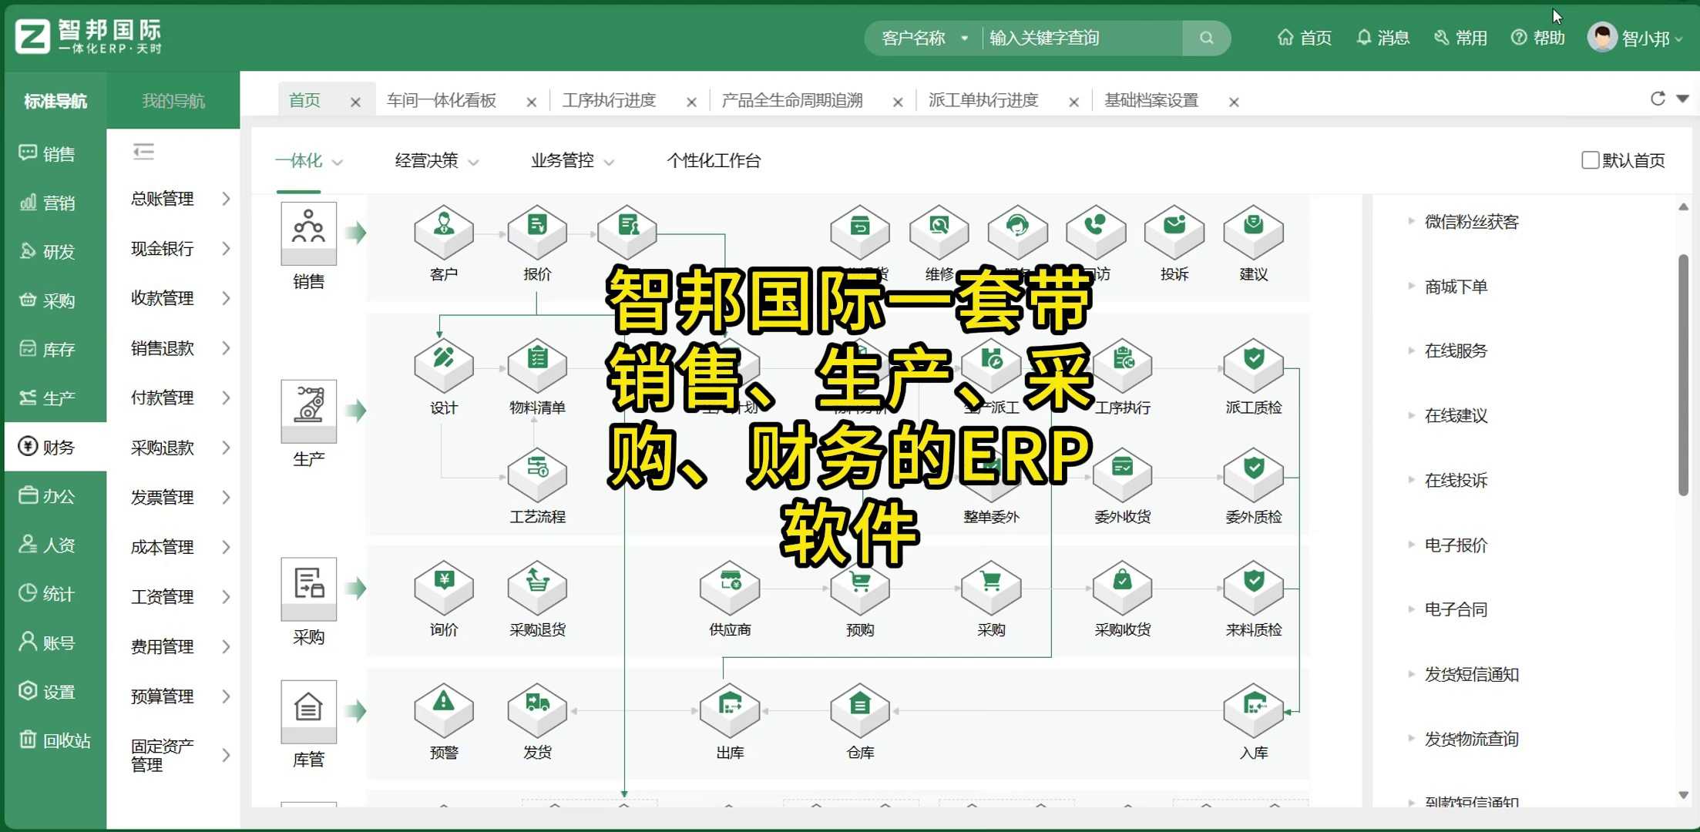Open the 发货 delivery truck icon
Screen dimensions: 1700x832
tap(537, 710)
